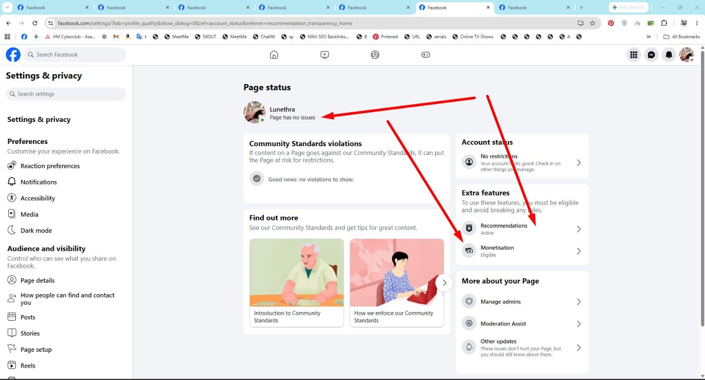Click the Monetisation money icon
This screenshot has width=705, height=380.
469,251
